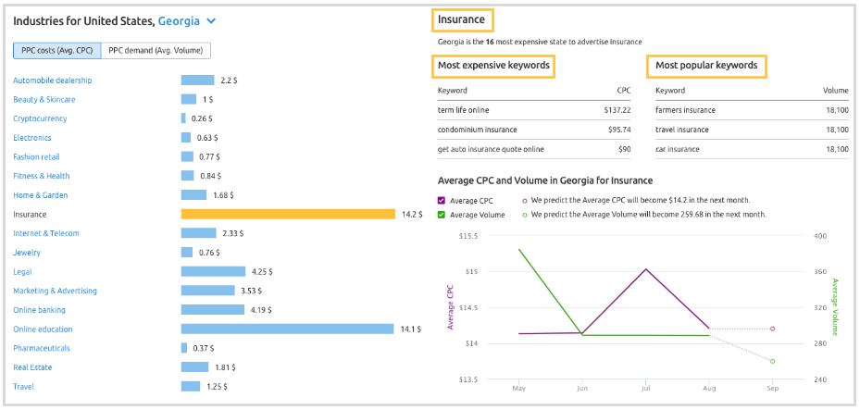Click the Marketing & Advertising industry
Viewport: 860px width, 410px height.
click(55, 291)
